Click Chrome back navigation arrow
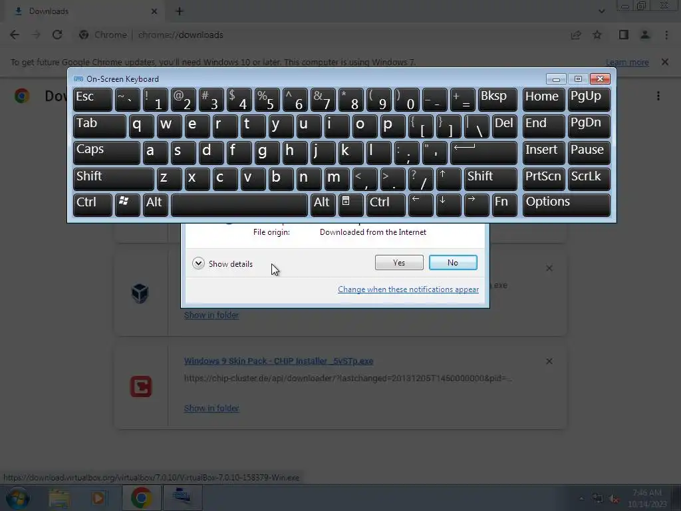The height and width of the screenshot is (511, 681). pyautogui.click(x=15, y=35)
